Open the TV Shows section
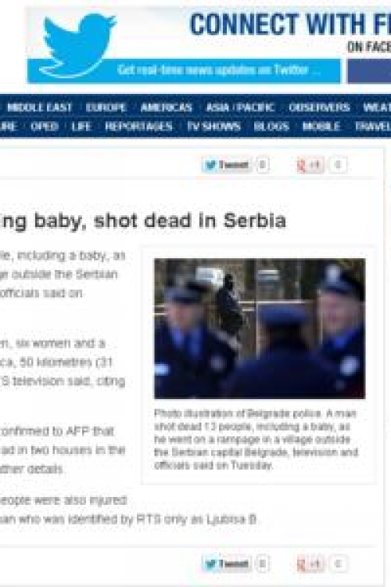Screen dimensions: 391x587 [213, 126]
